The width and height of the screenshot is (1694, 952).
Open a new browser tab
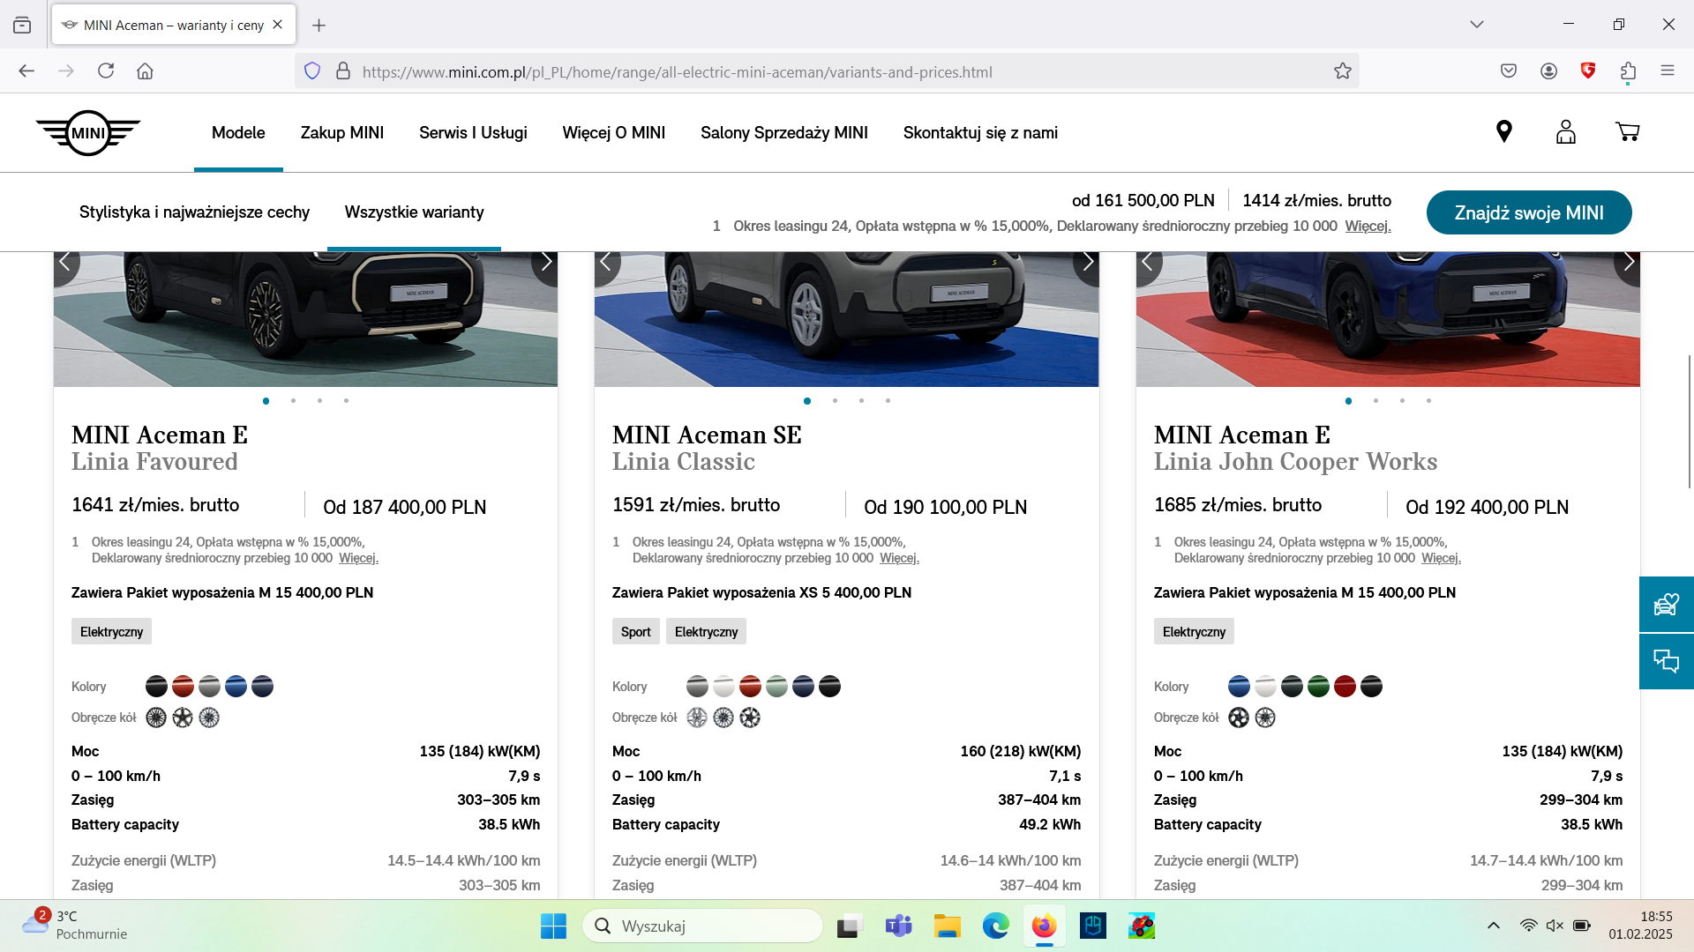319,26
